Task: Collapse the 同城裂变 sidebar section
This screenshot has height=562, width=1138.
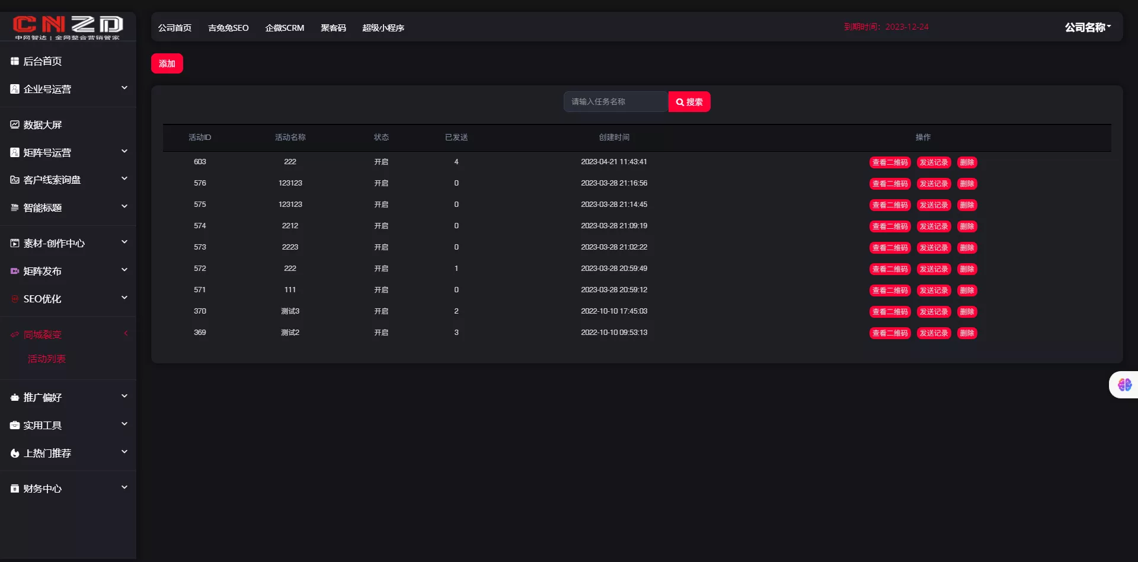Action: point(125,334)
